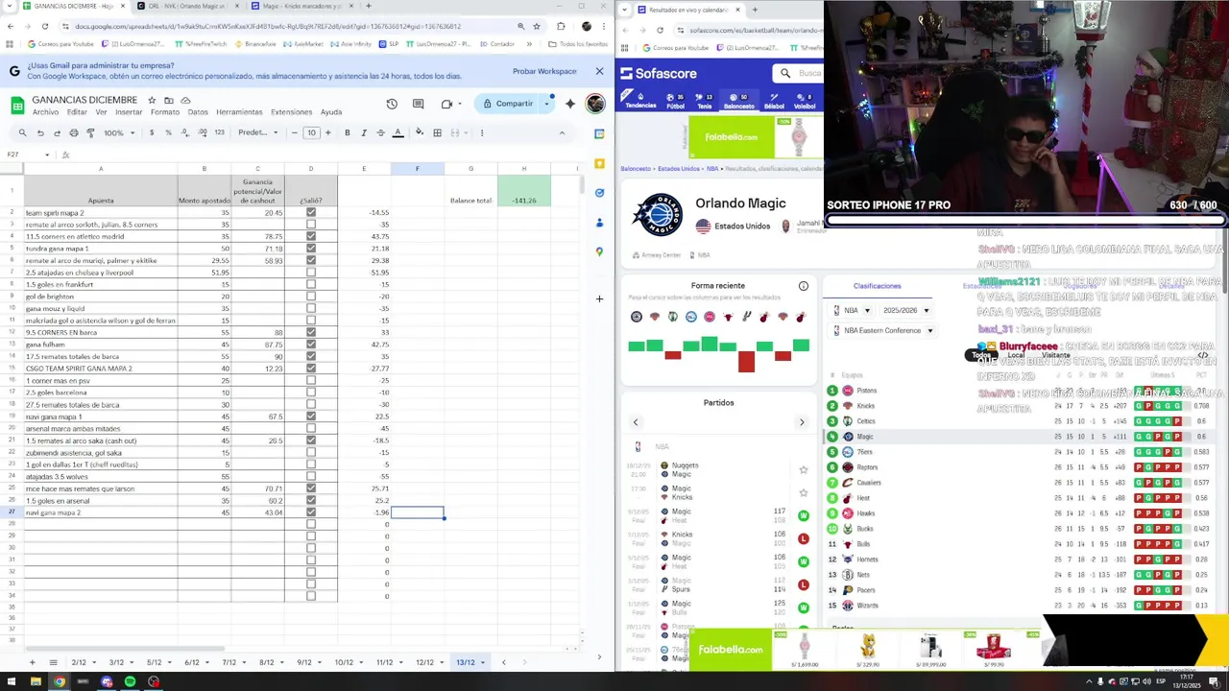Go to previous matches with left arrow
1229x691 pixels.
click(635, 422)
